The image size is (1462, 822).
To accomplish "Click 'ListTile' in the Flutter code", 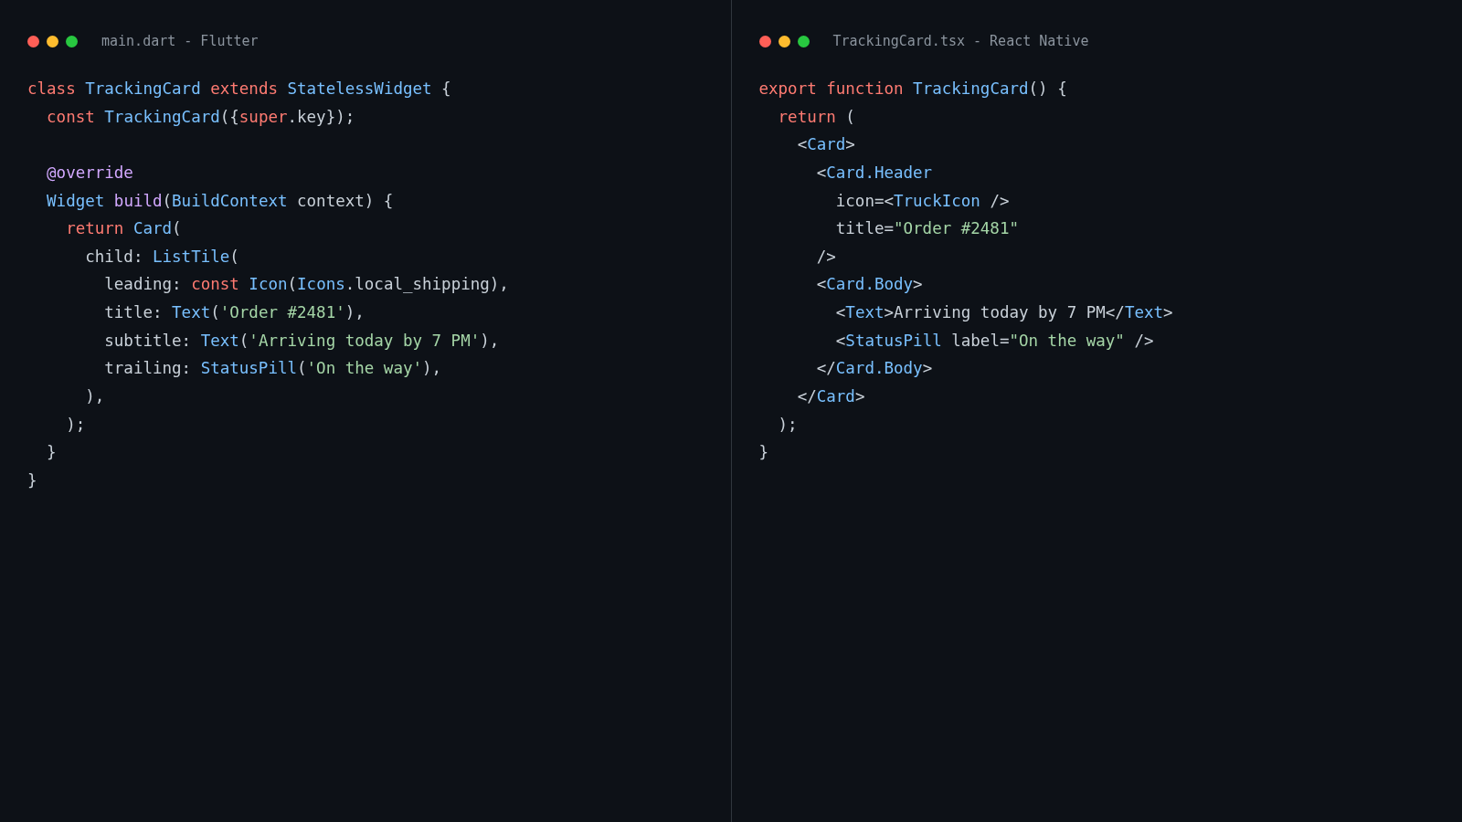I will tap(191, 257).
